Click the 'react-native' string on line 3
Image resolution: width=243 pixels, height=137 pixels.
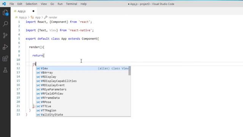point(80,30)
